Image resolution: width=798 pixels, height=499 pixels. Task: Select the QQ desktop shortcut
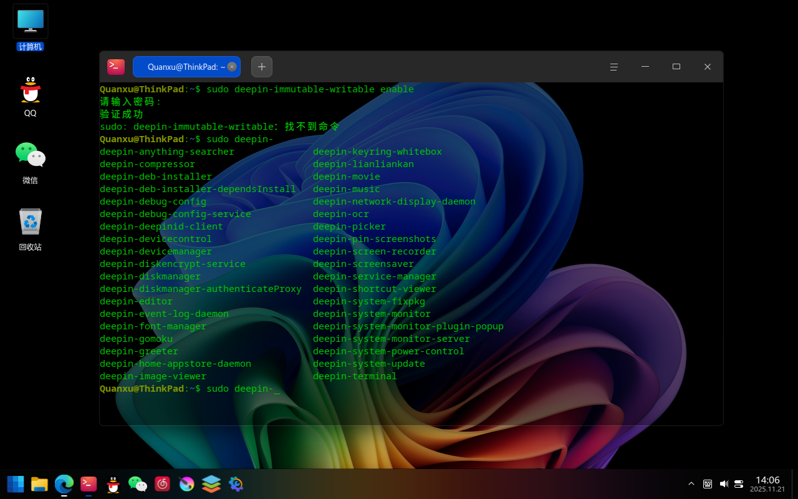31,97
